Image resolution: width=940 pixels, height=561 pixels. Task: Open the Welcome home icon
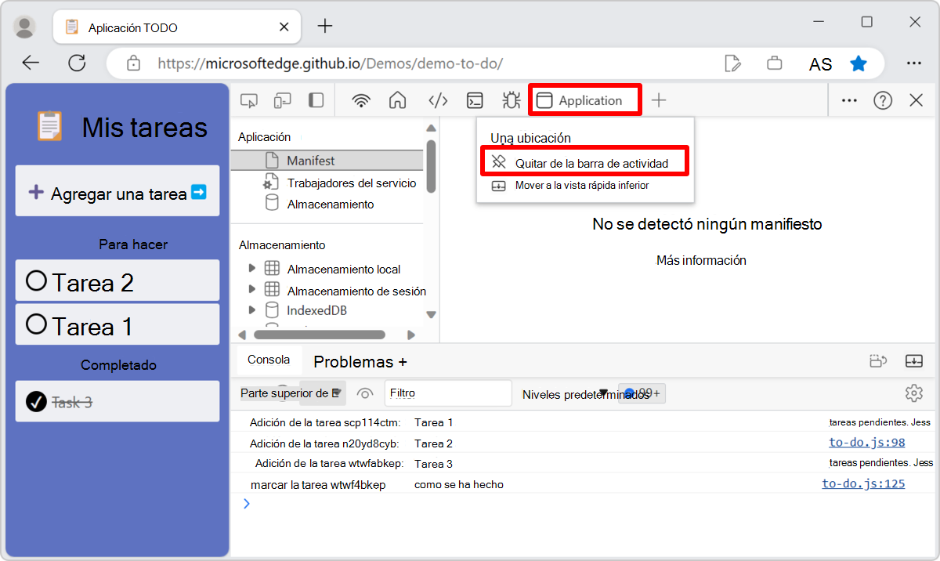pyautogui.click(x=398, y=100)
